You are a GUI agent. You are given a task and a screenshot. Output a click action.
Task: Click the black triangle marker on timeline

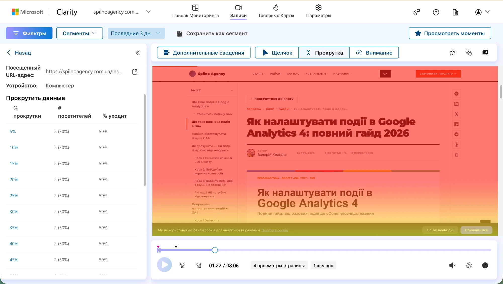pos(176,247)
